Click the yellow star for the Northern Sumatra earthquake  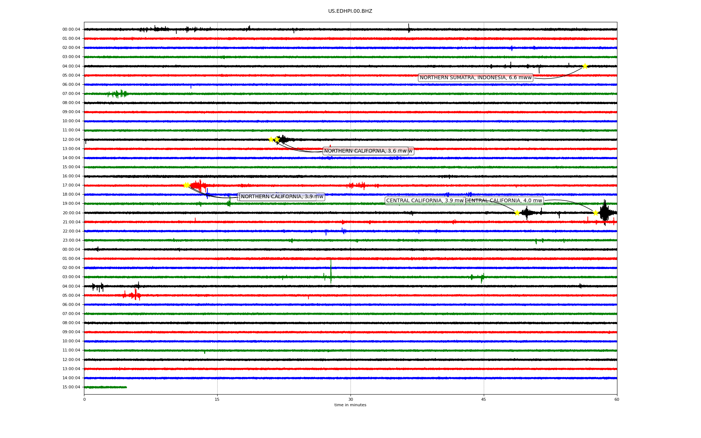(585, 66)
